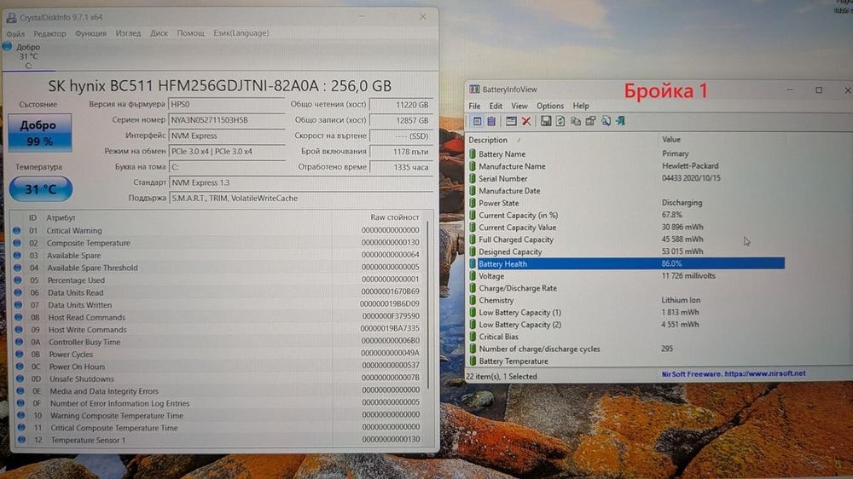This screenshot has height=479, width=853.
Task: Click the 31 °C temperature button
Action: (x=41, y=189)
